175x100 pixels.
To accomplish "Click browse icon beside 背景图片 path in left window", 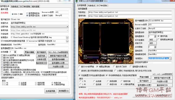I will [67, 38].
